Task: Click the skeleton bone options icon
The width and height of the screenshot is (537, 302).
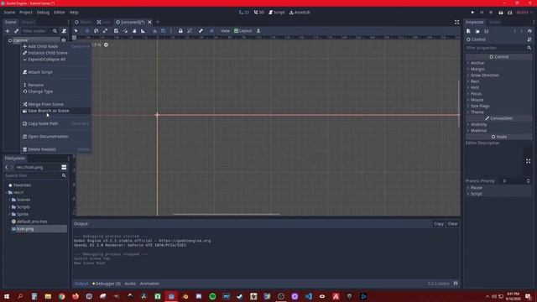Action: [x=201, y=31]
